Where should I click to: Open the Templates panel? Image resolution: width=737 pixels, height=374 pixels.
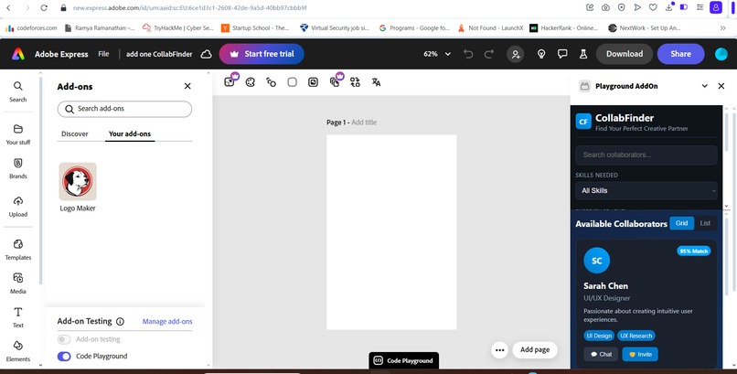(x=18, y=250)
